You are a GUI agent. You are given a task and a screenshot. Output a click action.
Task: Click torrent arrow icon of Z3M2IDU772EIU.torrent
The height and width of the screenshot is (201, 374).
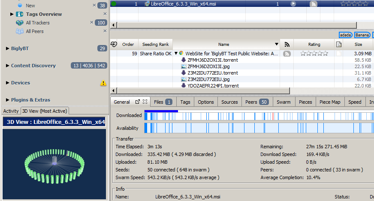pos(184,73)
